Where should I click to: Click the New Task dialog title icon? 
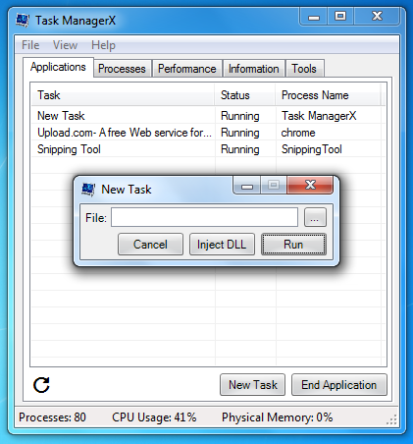88,190
